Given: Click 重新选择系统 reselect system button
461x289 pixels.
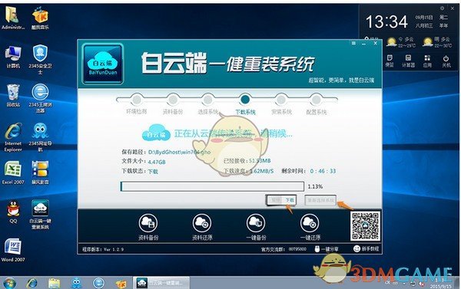Looking at the screenshot, I should (320, 200).
